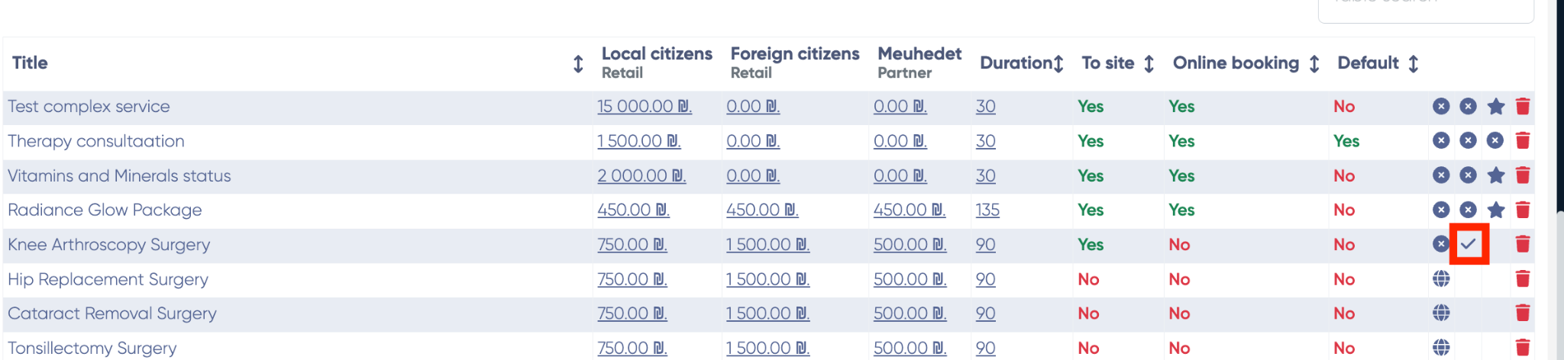Click the table search input field
The width and height of the screenshot is (1564, 360).
click(1425, 8)
